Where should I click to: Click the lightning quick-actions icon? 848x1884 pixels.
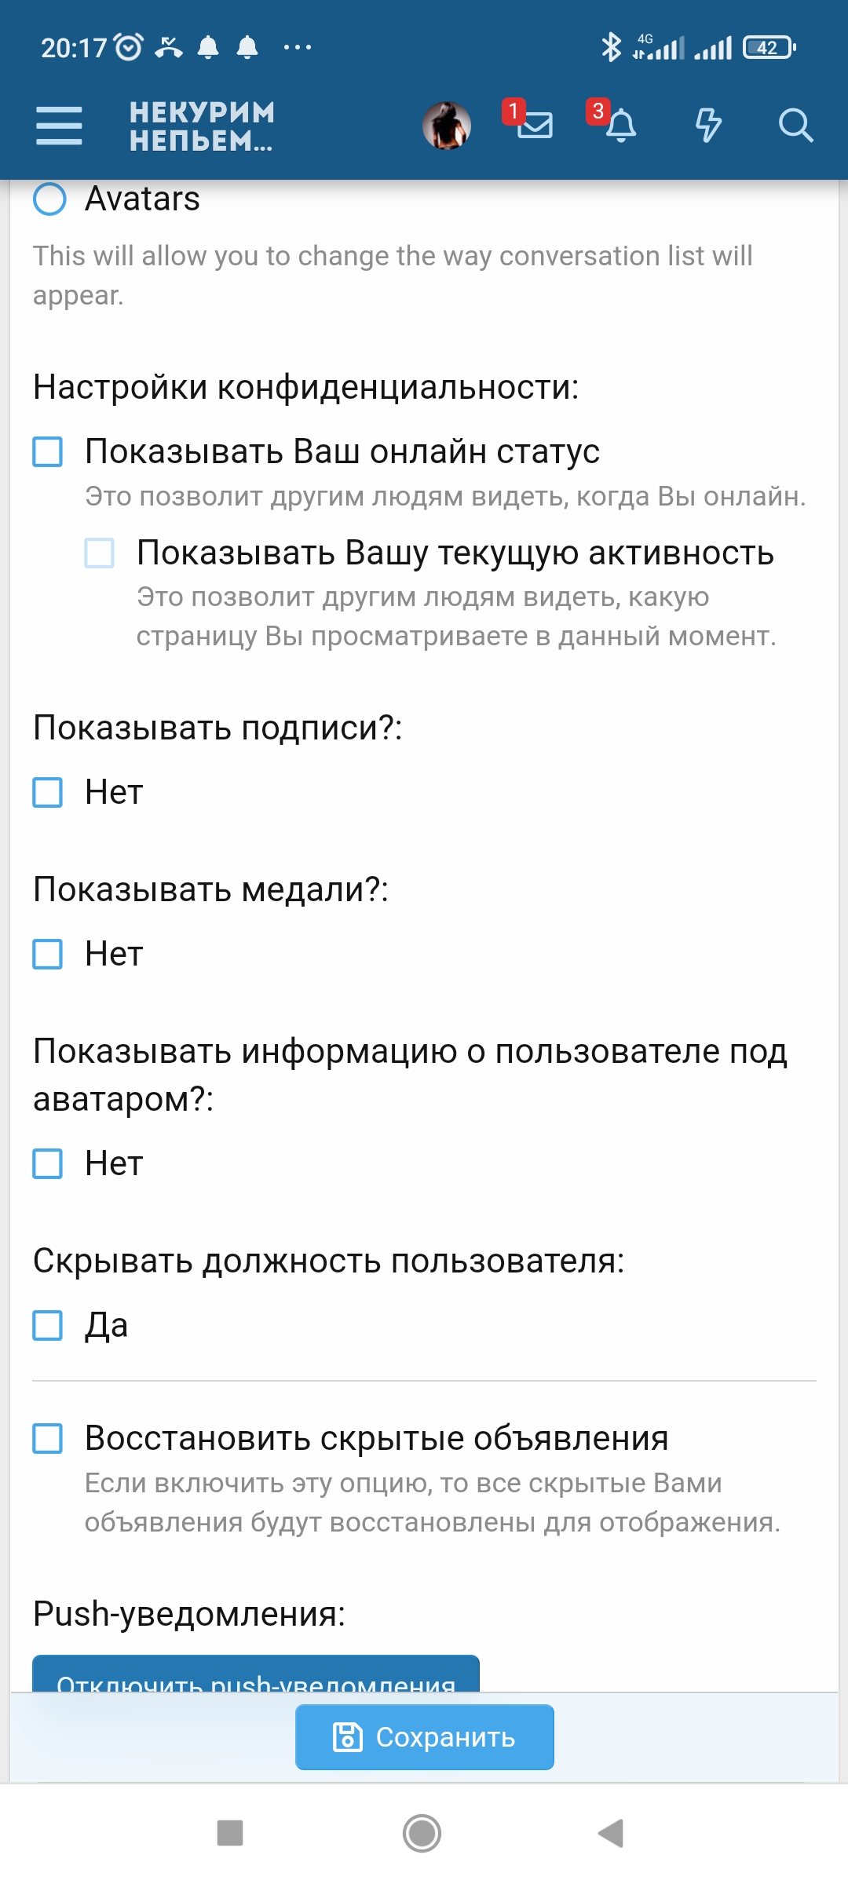(707, 126)
